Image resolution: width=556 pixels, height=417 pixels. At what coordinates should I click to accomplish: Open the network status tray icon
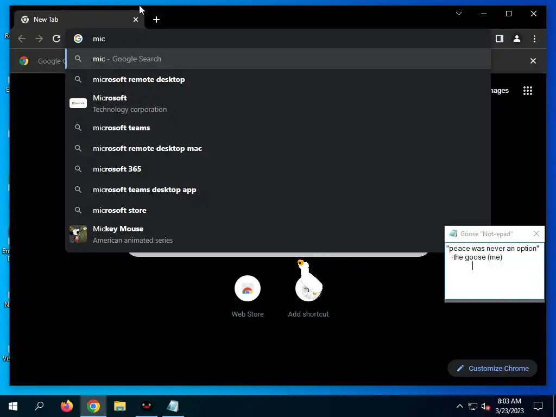point(473,406)
